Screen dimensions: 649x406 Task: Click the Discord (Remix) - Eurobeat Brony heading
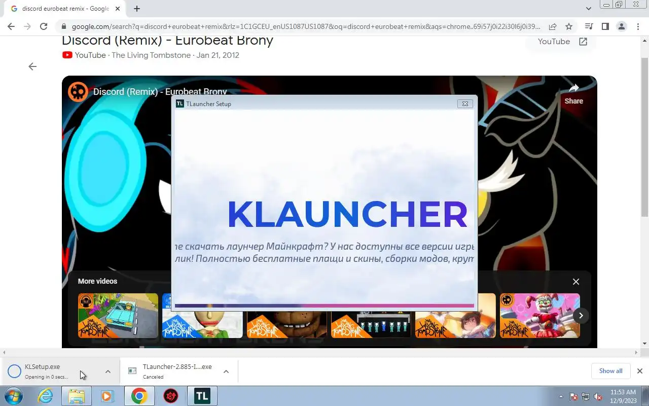pyautogui.click(x=167, y=41)
